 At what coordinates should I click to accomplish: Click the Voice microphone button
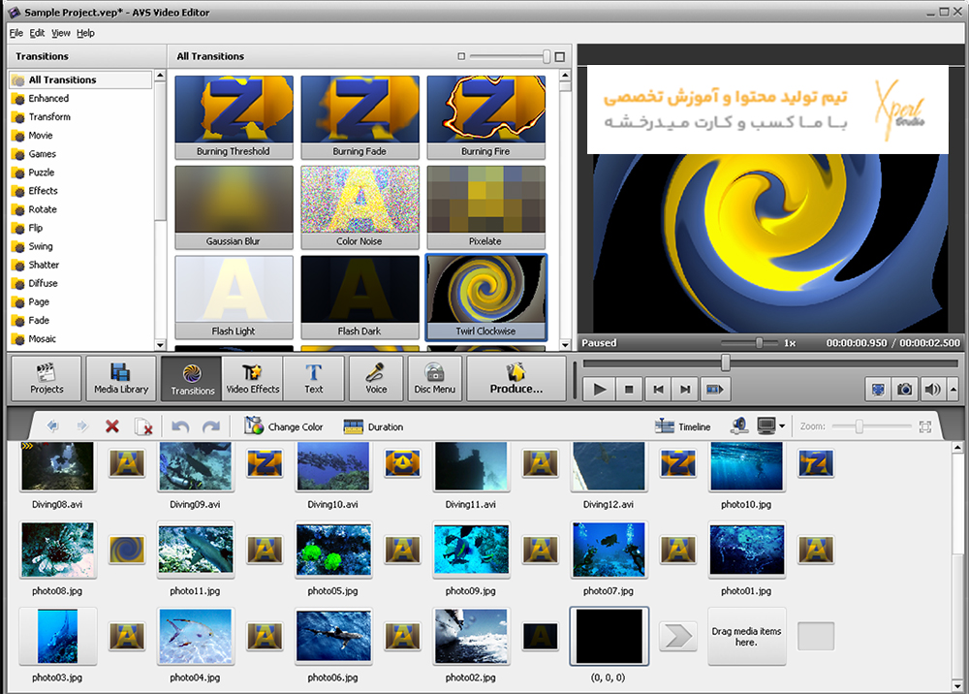coord(376,378)
